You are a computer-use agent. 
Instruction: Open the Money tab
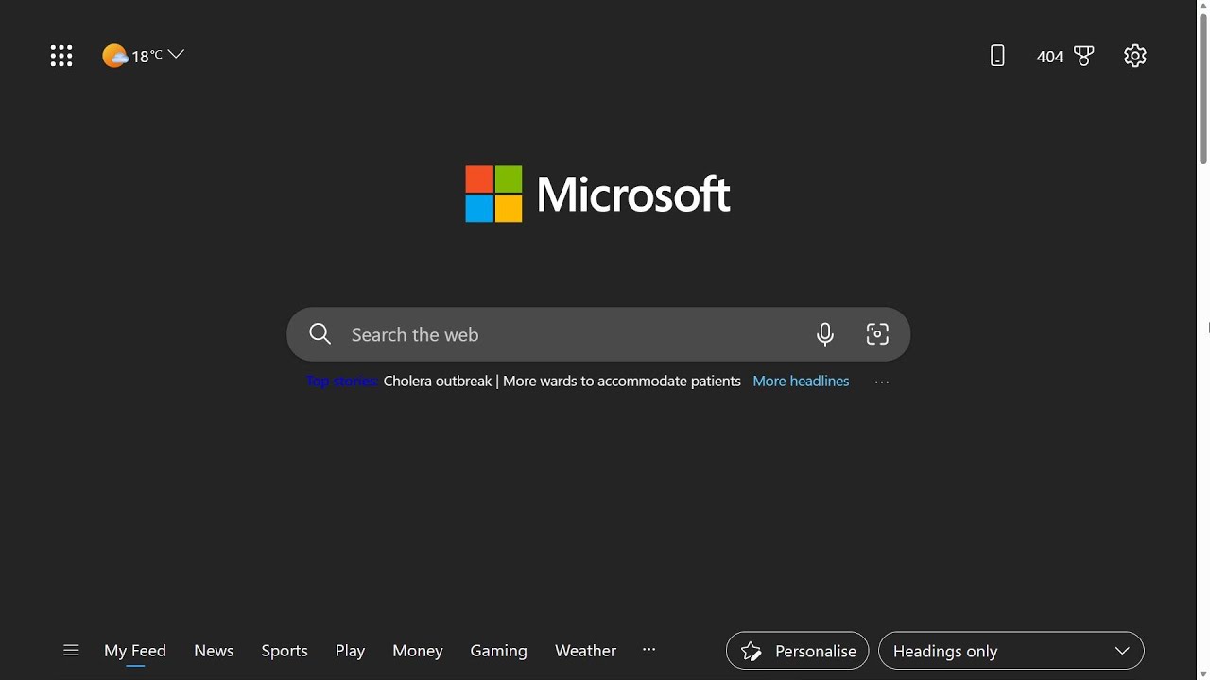click(418, 651)
